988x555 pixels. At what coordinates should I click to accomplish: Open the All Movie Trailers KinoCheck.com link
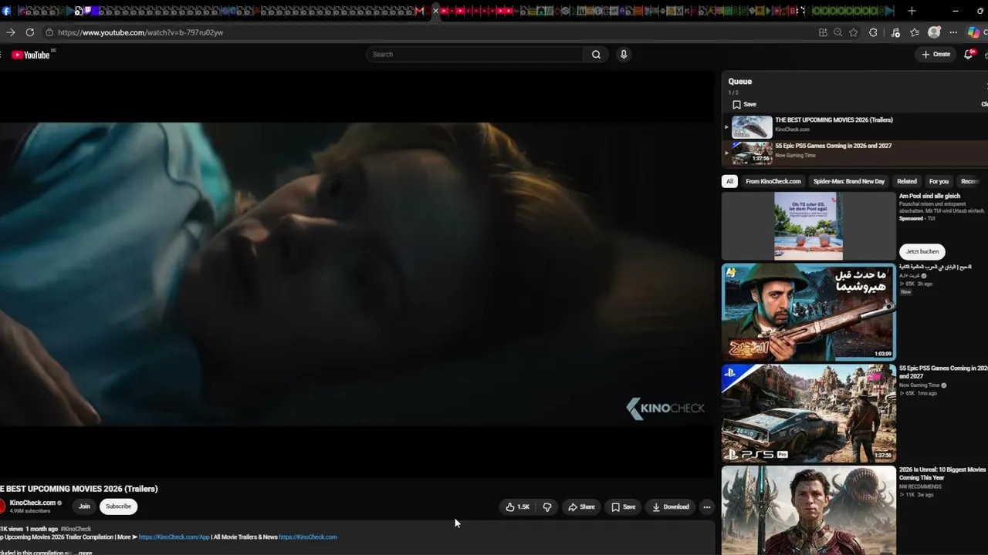[x=308, y=537]
